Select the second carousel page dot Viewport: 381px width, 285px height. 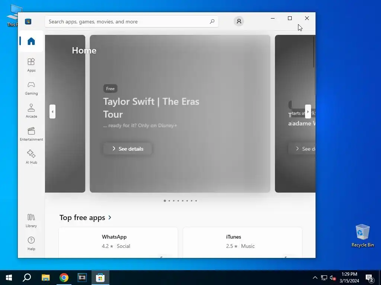click(x=169, y=201)
